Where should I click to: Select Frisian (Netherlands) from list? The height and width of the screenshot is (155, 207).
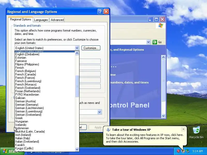click(x=45, y=91)
